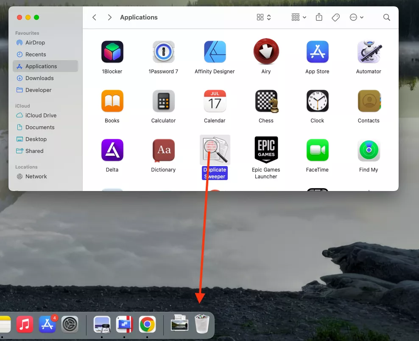Select the Affinity Designer app icon
This screenshot has width=419, height=341.
click(215, 52)
